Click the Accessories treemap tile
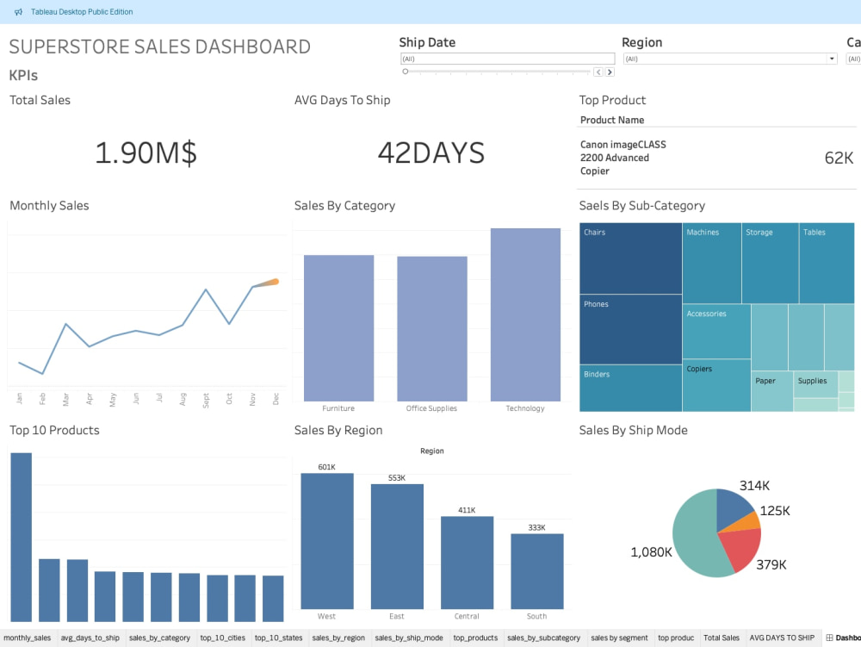The image size is (861, 647). pyautogui.click(x=716, y=331)
